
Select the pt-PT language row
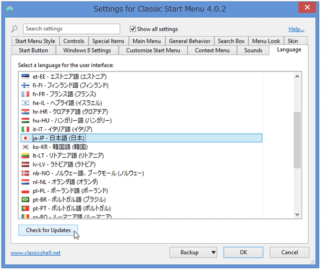[x=142, y=209]
